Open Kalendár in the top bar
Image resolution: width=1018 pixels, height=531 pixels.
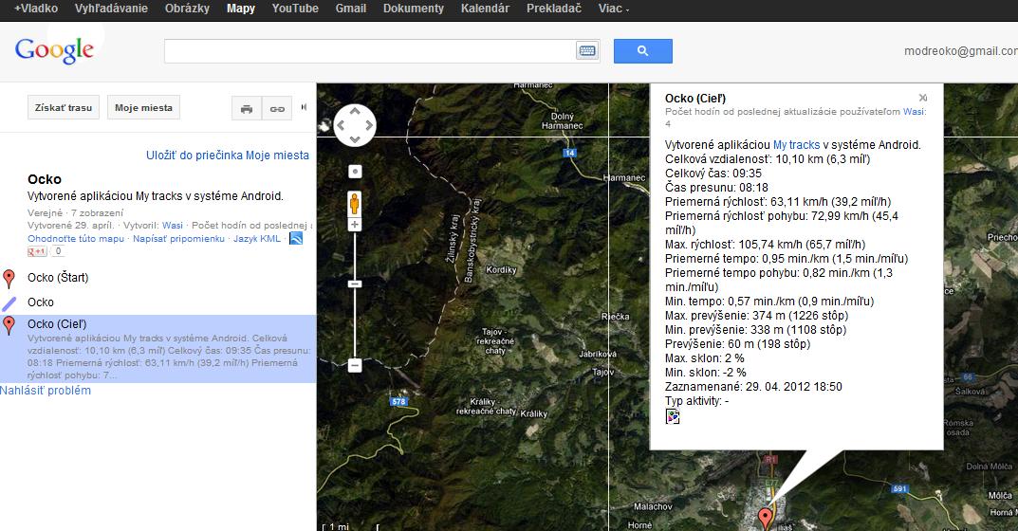485,9
